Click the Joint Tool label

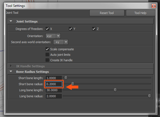coord(12,13)
